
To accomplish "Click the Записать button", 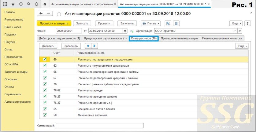I will (x=82, y=23).
